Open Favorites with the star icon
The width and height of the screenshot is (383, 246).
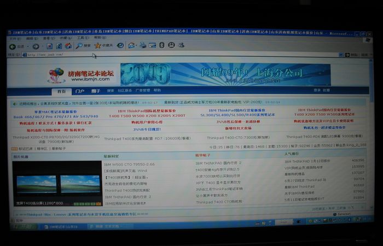tap(103, 45)
